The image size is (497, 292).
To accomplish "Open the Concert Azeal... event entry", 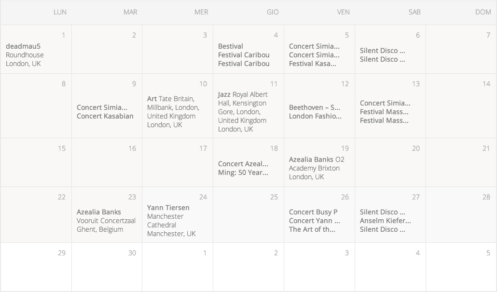I will 243,164.
